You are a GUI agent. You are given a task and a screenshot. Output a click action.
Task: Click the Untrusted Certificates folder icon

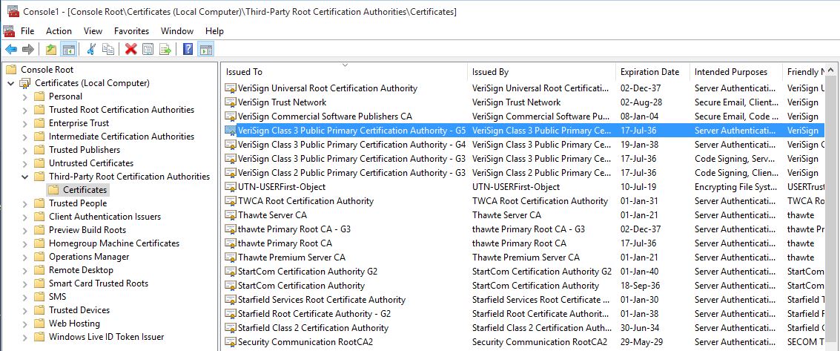tap(39, 163)
